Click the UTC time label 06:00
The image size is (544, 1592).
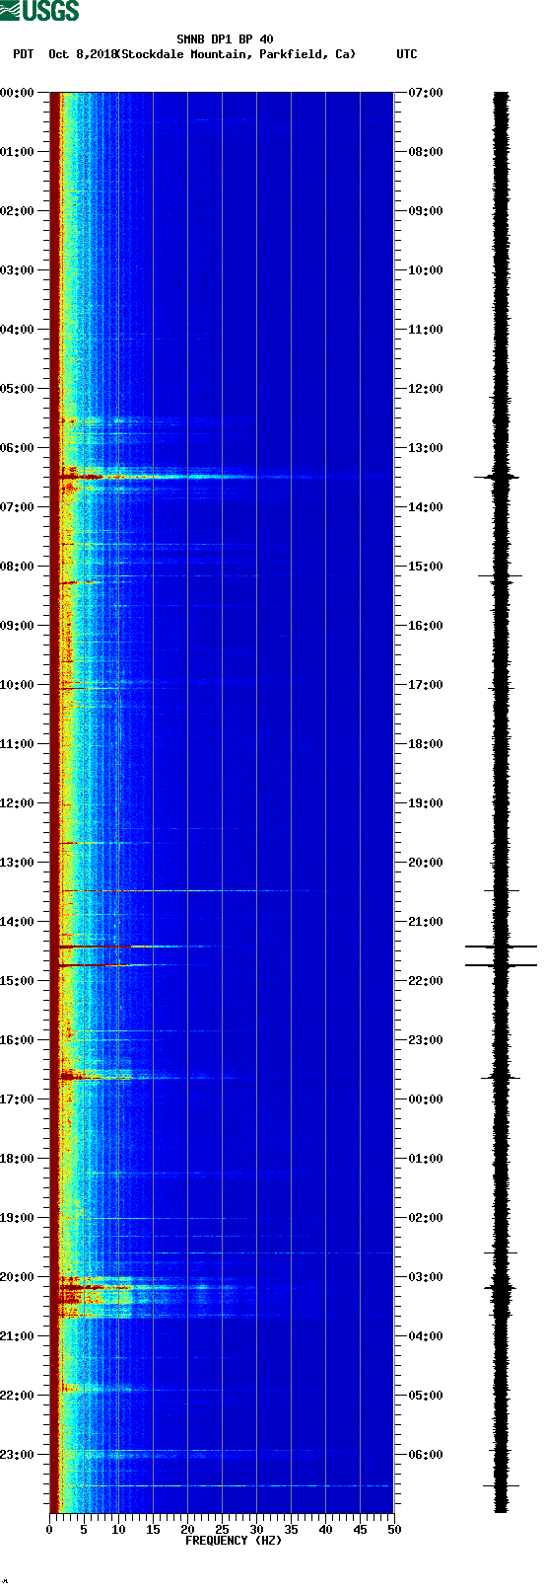tap(426, 1455)
